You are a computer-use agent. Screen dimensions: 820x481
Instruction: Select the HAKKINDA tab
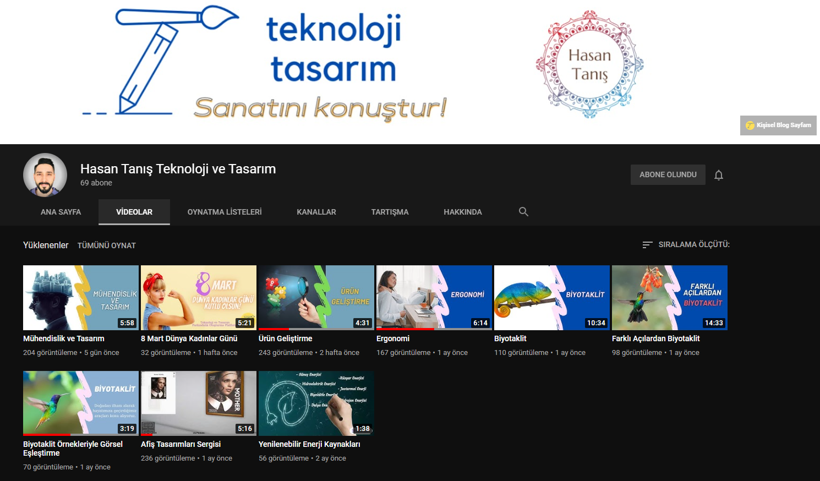[463, 212]
